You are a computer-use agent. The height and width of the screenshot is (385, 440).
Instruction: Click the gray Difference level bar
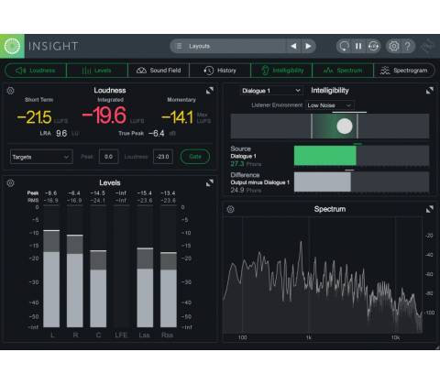pos(323,181)
